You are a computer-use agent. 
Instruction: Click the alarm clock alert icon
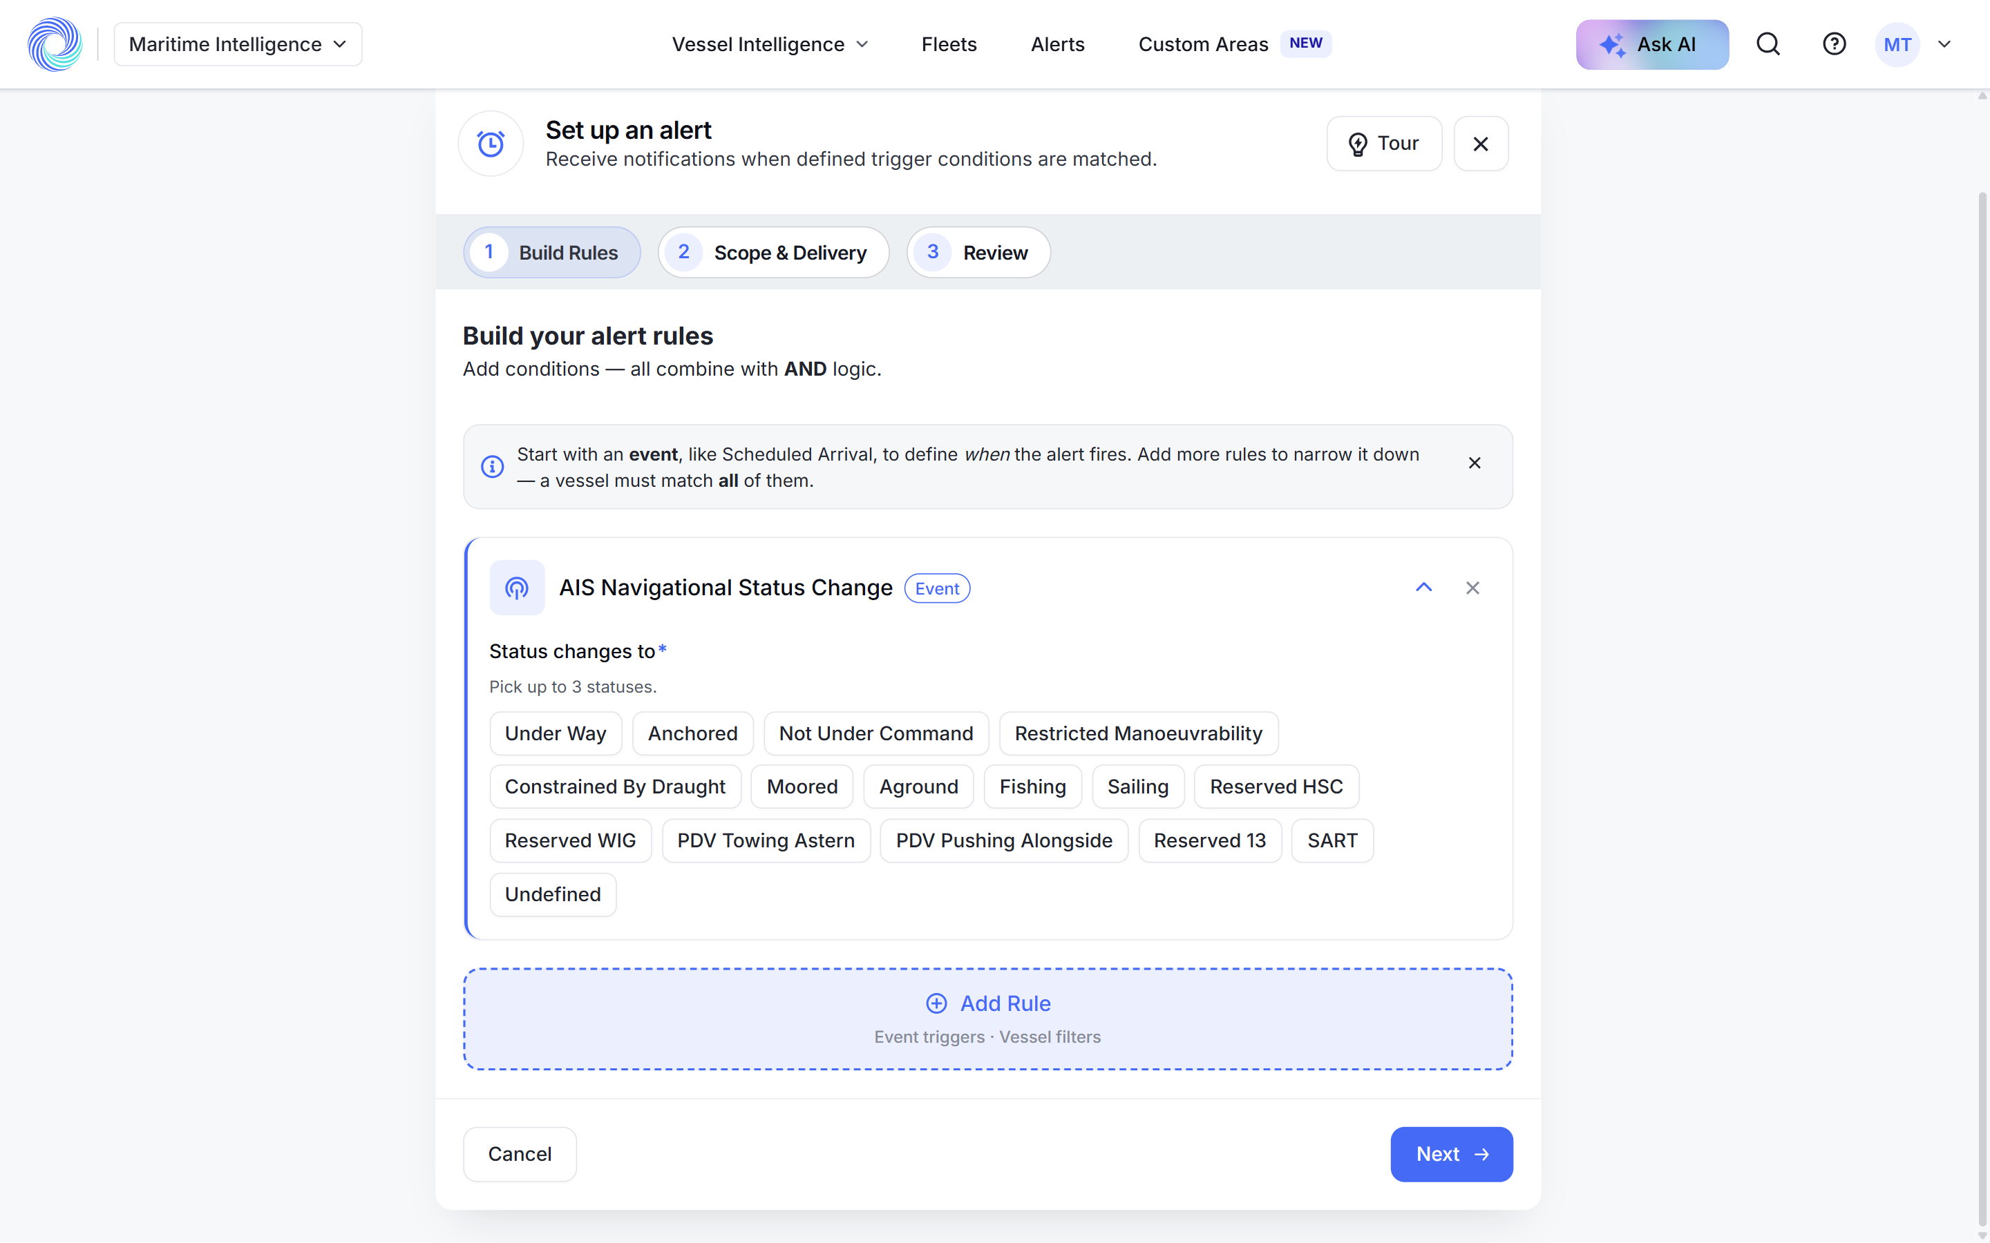pos(491,144)
